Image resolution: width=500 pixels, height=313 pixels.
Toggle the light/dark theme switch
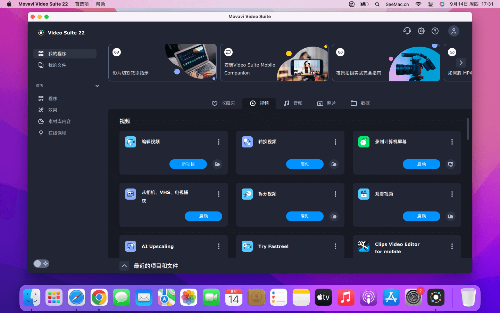point(41,264)
